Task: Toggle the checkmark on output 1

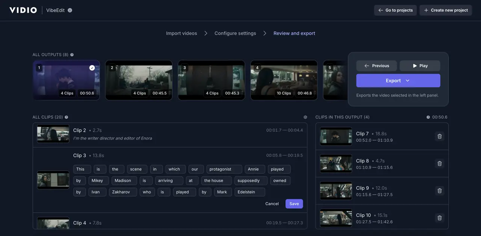Action: pos(92,68)
